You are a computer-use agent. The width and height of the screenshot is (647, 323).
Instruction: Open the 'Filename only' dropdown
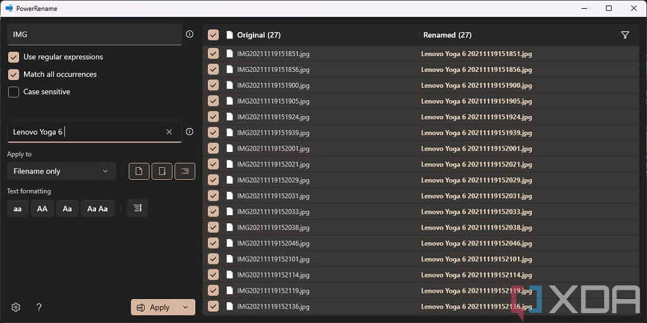pos(61,171)
